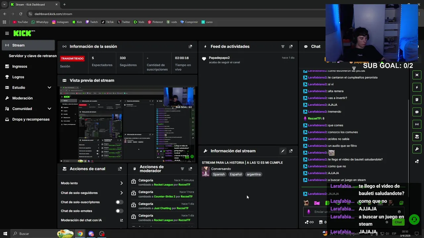
Task: Open Modo lento options arrow
Action: tap(122, 183)
